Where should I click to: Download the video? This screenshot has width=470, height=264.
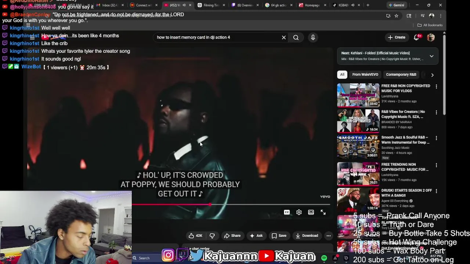307,236
